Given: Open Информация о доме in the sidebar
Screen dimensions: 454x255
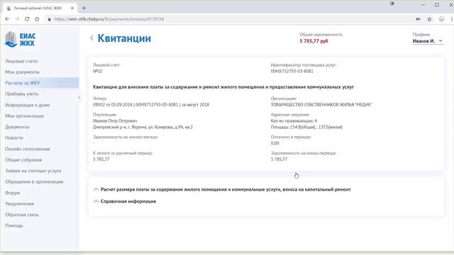Looking at the screenshot, I should pyautogui.click(x=28, y=105).
